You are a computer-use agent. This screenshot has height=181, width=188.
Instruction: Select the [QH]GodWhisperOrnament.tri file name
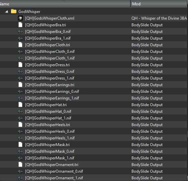[x=52, y=165]
